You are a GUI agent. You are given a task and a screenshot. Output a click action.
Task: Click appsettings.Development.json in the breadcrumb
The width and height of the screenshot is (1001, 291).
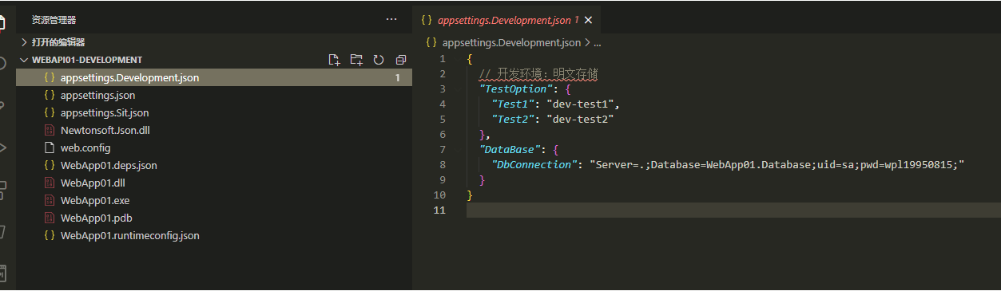(x=511, y=43)
